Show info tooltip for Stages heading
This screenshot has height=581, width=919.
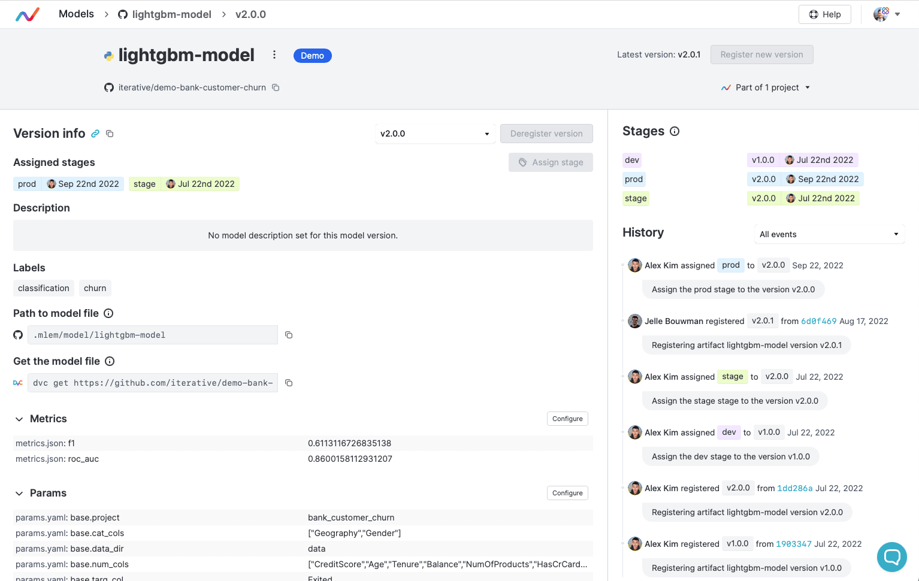[675, 131]
